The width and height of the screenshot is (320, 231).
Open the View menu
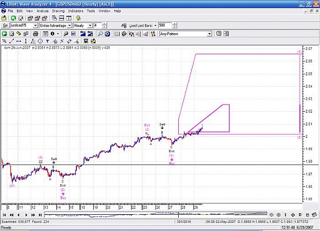pos(29,11)
